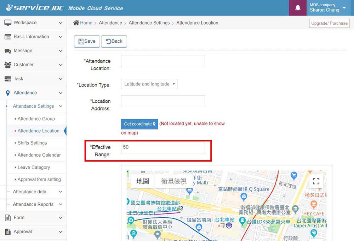The image size is (354, 241).
Task: Click the Attendance location pin icon
Action: click(x=8, y=93)
